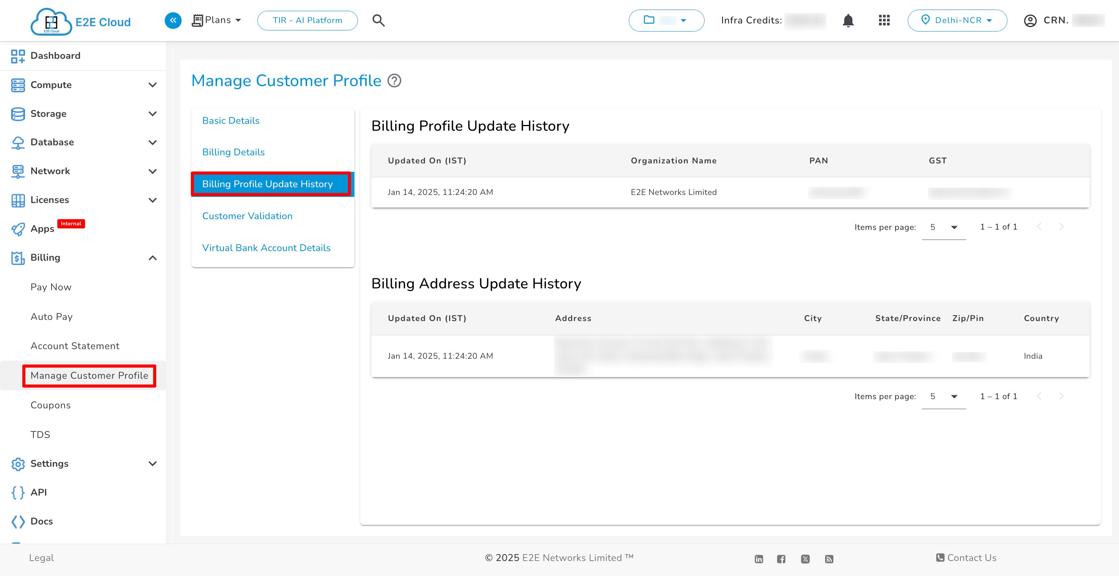The image size is (1119, 576).
Task: Click the Organization Name column header
Action: pos(674,161)
